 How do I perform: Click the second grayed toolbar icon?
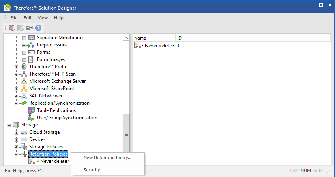[x=21, y=28]
